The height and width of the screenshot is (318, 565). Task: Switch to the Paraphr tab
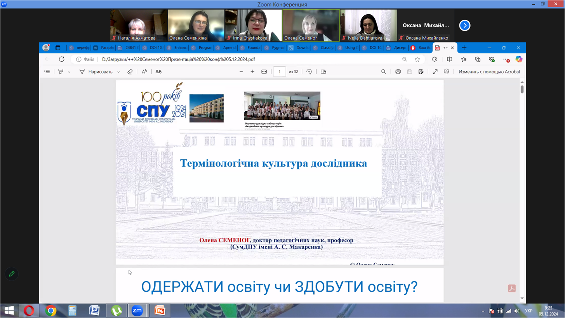(103, 48)
